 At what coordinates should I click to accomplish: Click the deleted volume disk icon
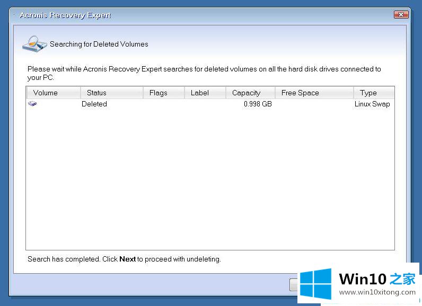[x=32, y=104]
